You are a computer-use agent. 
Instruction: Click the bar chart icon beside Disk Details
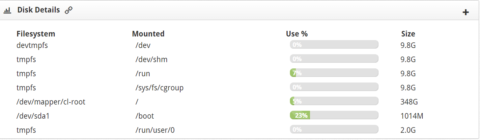click(x=8, y=10)
